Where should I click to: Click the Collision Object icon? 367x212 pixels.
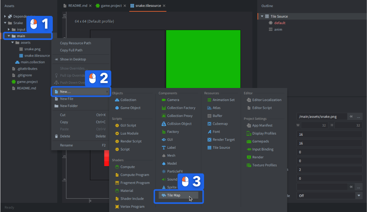click(x=164, y=124)
